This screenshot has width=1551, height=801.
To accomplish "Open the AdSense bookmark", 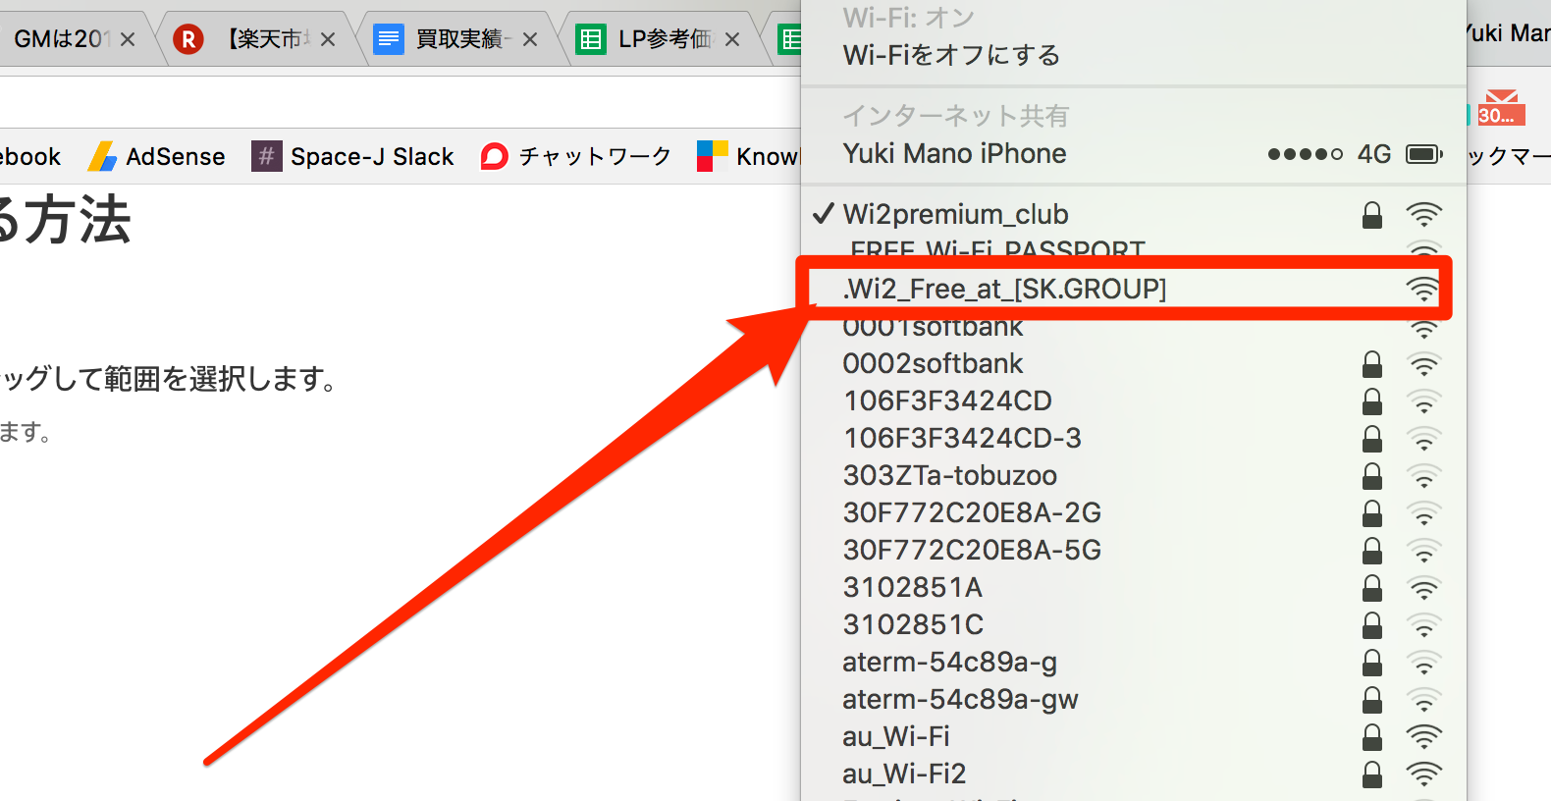I will click(x=157, y=156).
